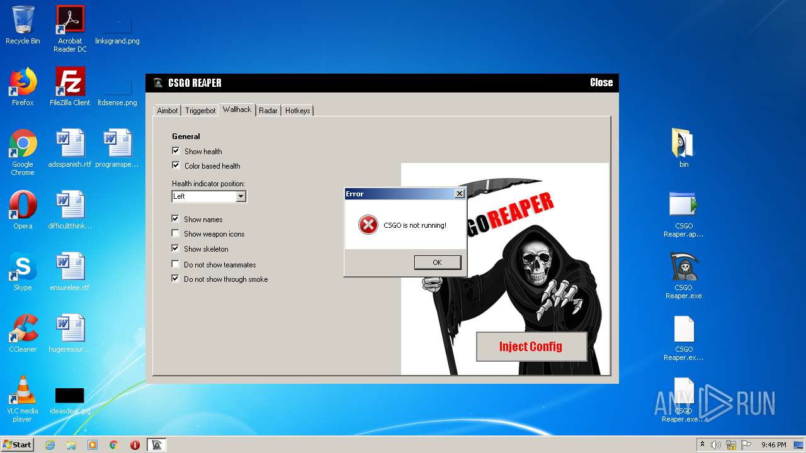Toggle the Show health checkbox
The height and width of the screenshot is (453, 806).
176,151
